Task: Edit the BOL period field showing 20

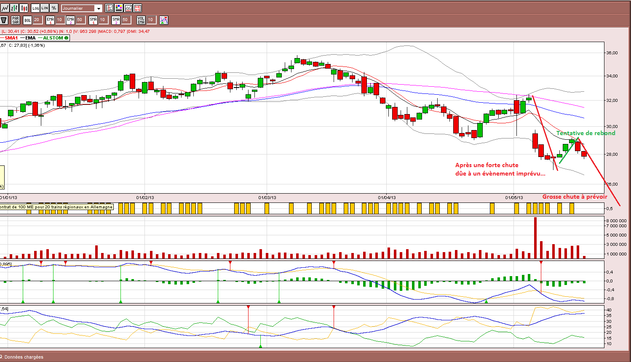Action: point(37,20)
